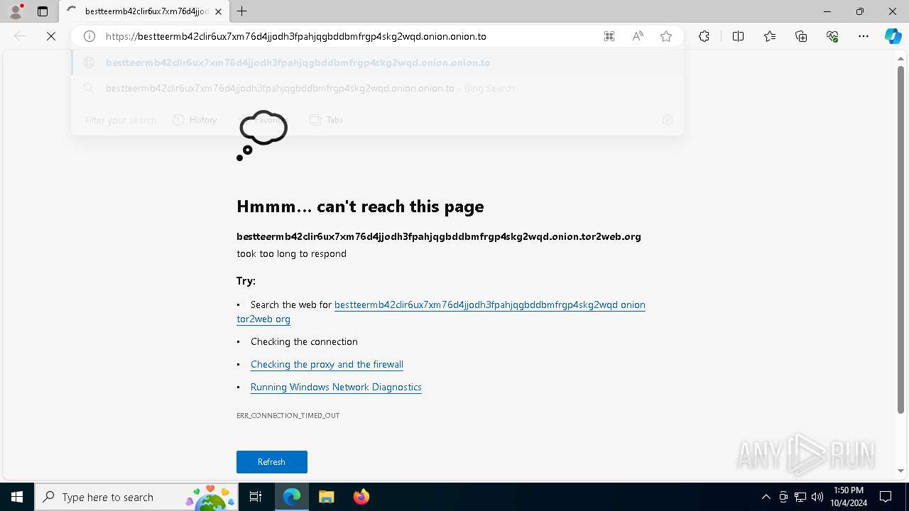Open the Copilot sidebar icon
The height and width of the screenshot is (511, 909).
893,36
